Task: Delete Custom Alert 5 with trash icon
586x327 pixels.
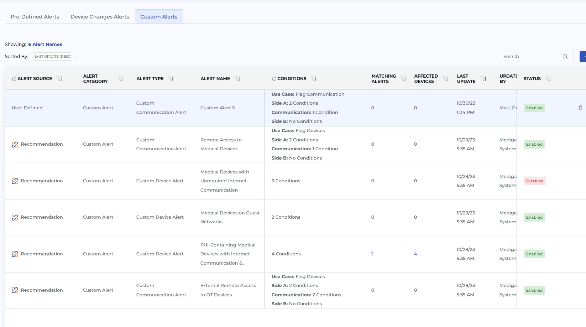Action: click(x=580, y=108)
